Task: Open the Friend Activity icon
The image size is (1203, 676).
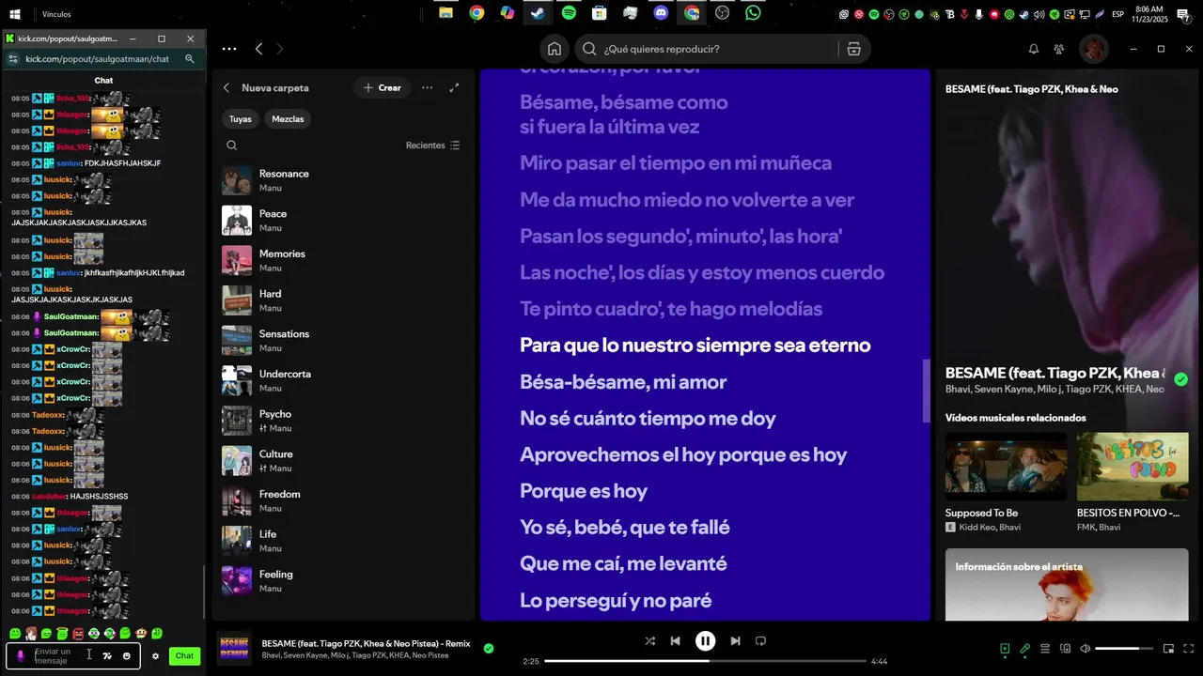Action: pos(1059,49)
